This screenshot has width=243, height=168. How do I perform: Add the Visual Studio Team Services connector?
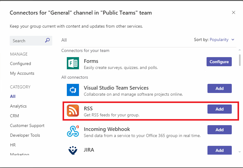point(219,88)
